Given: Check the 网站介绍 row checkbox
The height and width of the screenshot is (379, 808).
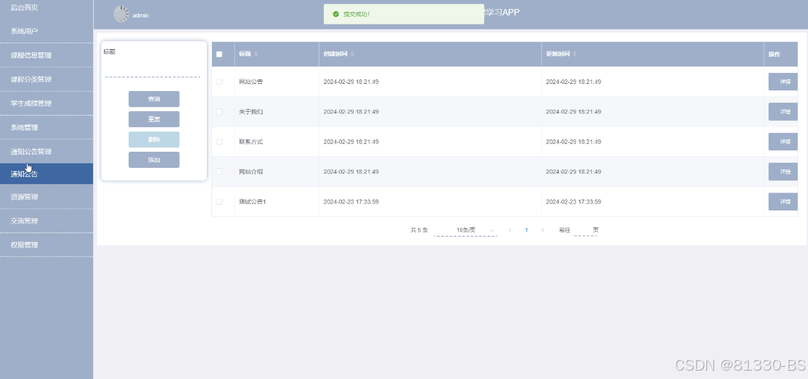Looking at the screenshot, I should click(x=219, y=172).
